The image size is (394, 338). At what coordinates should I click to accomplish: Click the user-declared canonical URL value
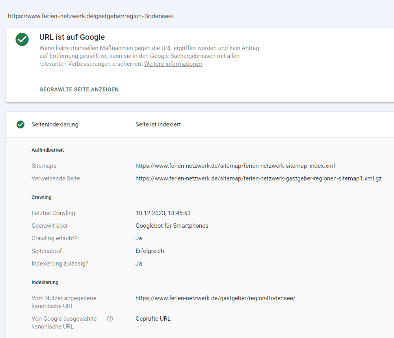click(x=215, y=298)
